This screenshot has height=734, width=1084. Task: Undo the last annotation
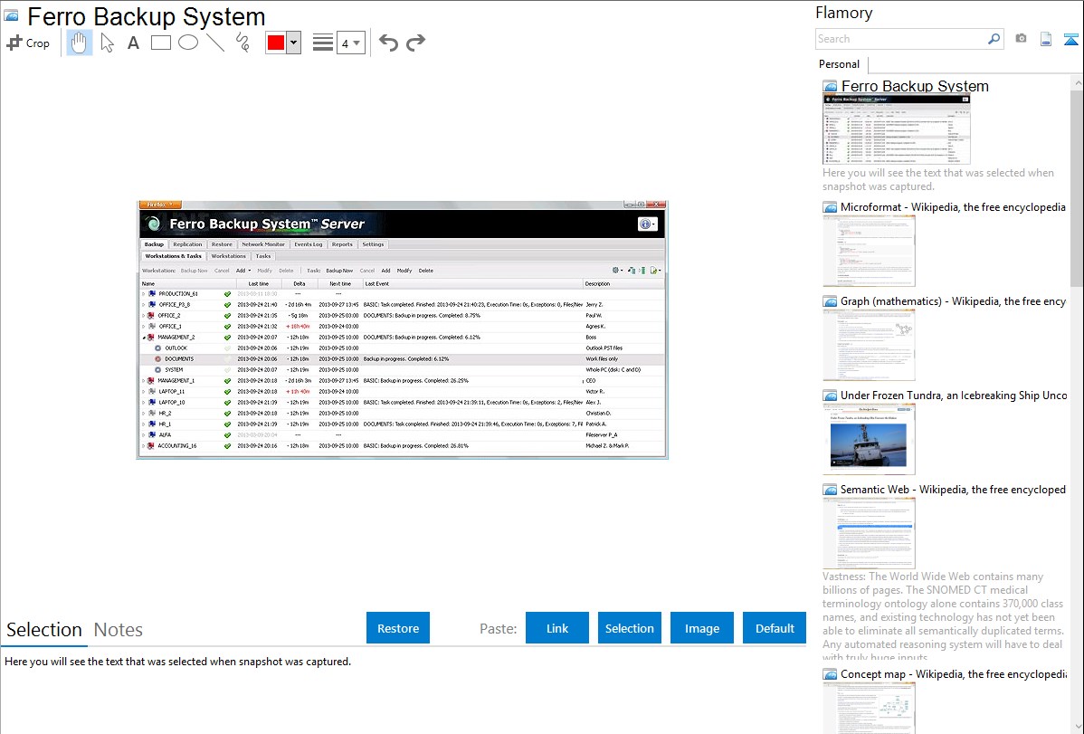pyautogui.click(x=388, y=43)
